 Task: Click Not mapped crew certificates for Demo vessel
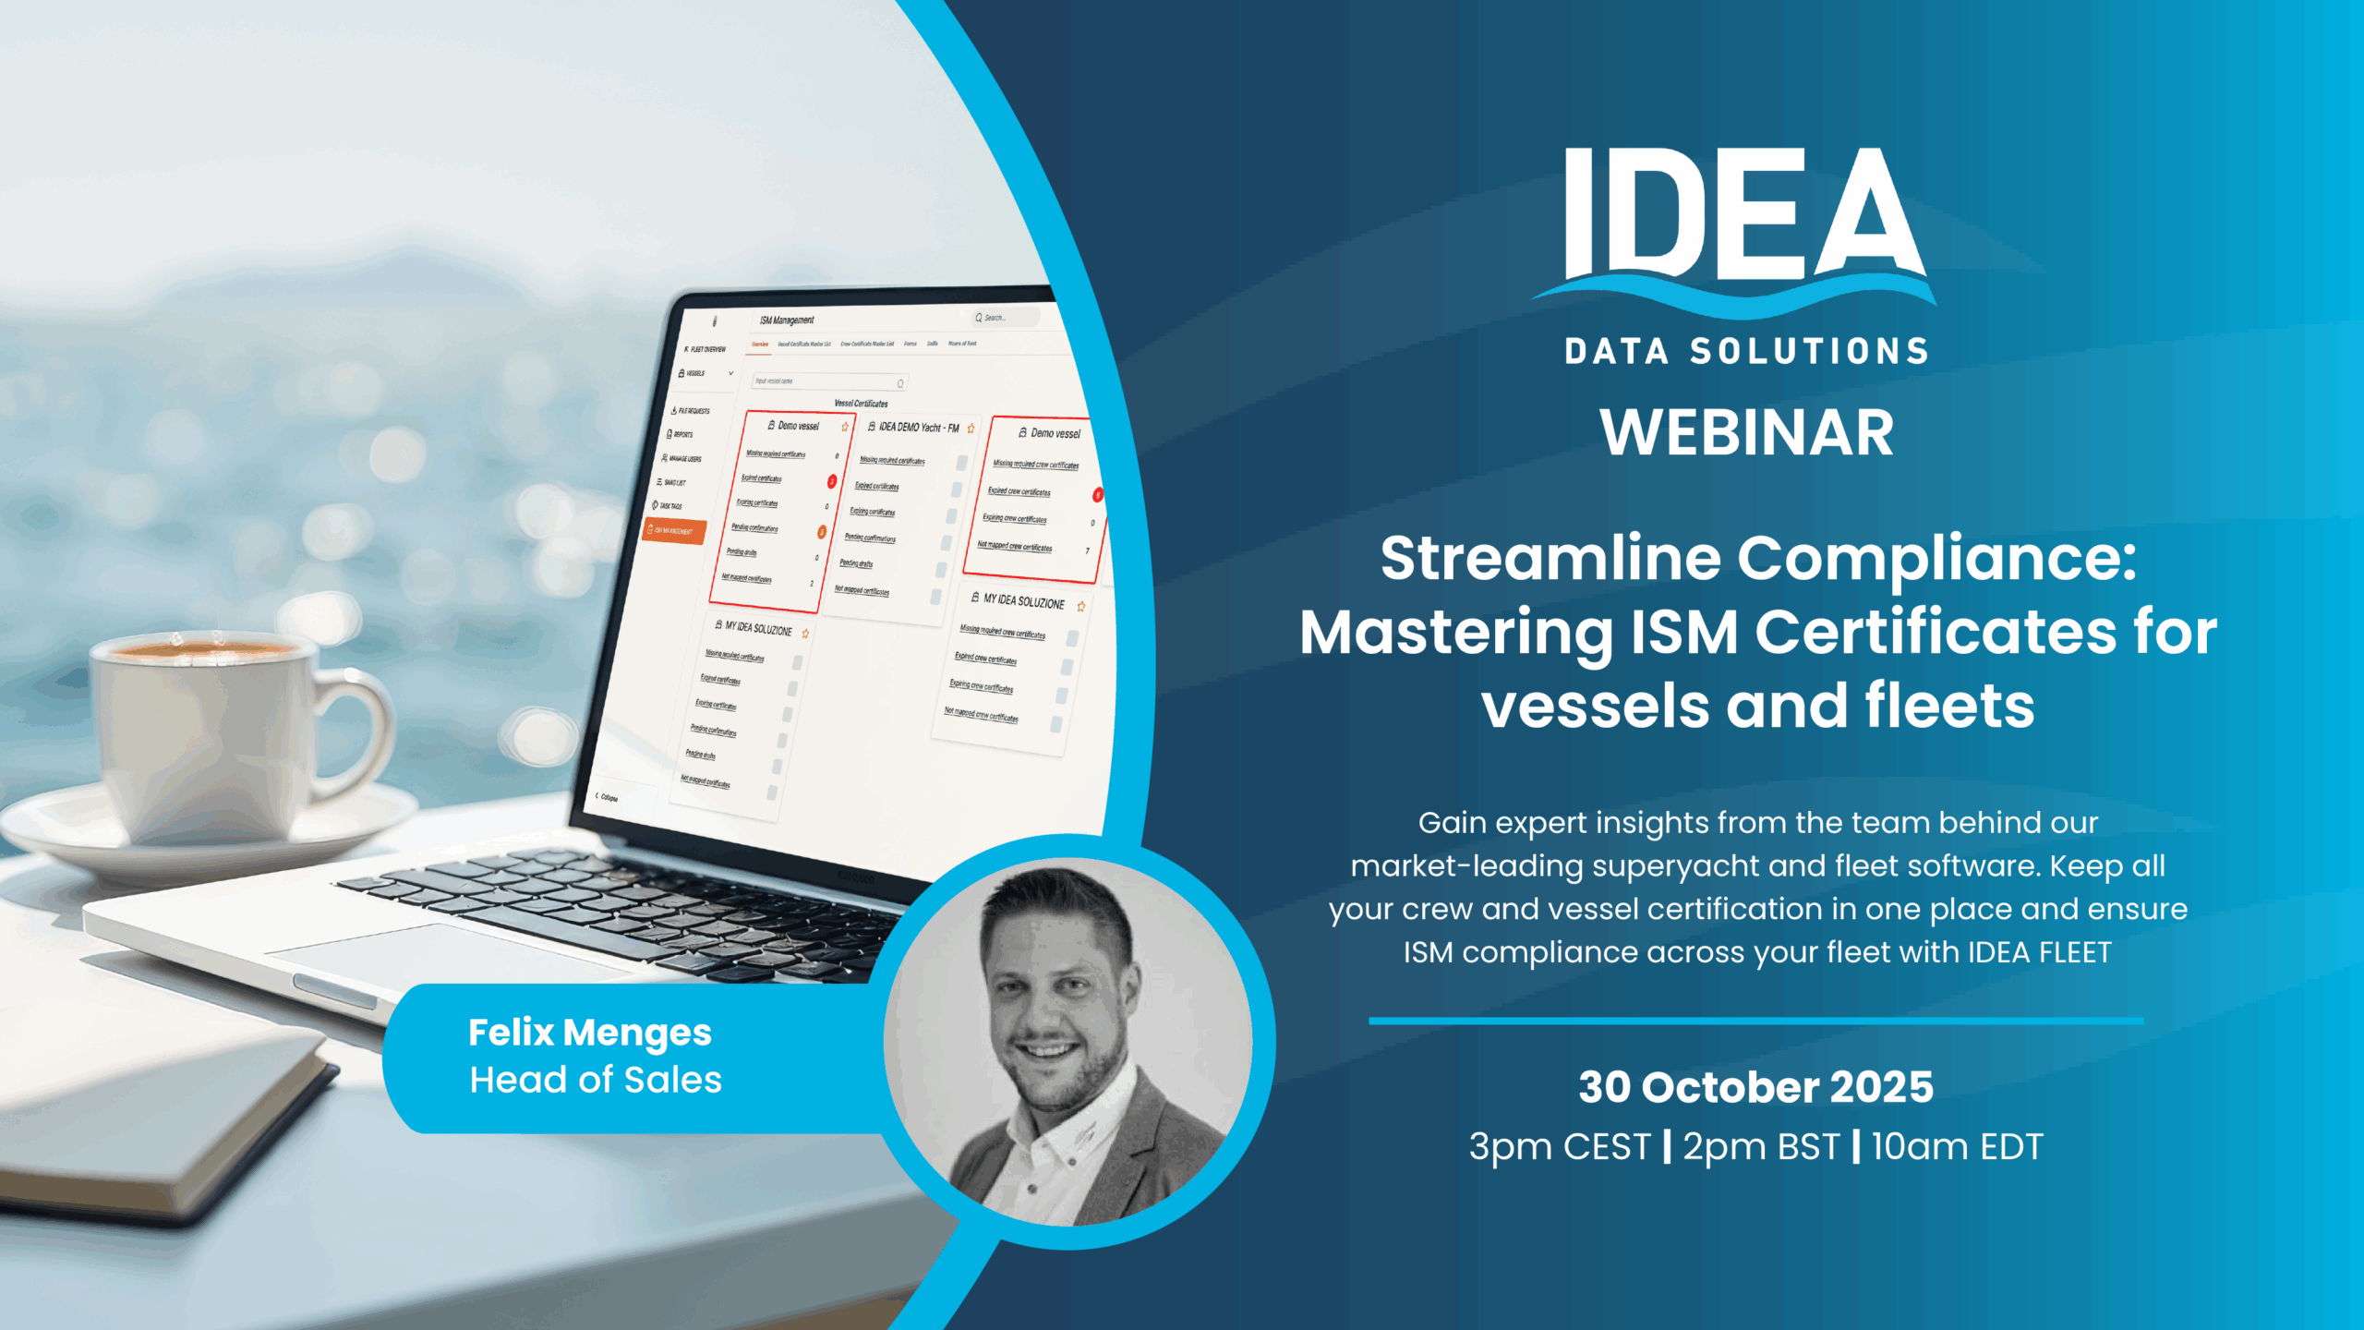tap(1014, 546)
